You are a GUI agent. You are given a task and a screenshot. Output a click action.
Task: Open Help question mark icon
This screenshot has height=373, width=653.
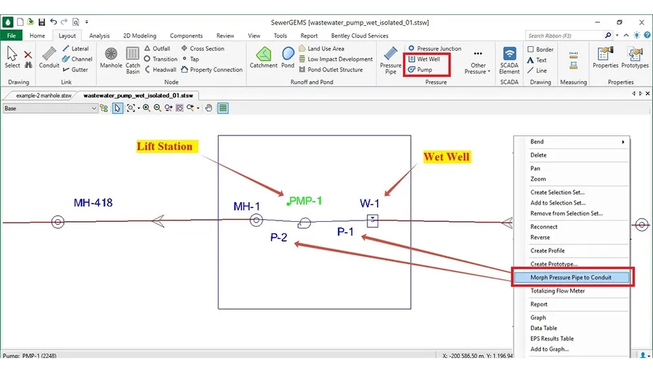[x=647, y=35]
